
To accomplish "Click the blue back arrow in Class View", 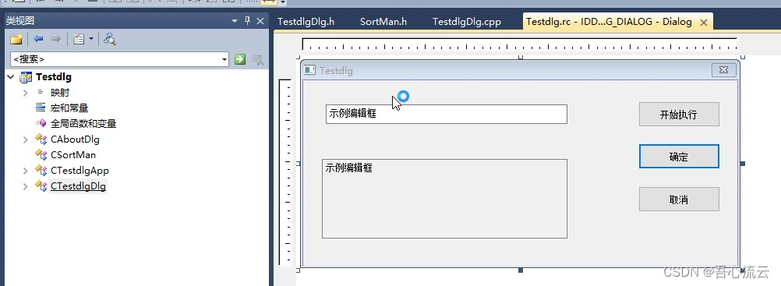I will [x=38, y=40].
